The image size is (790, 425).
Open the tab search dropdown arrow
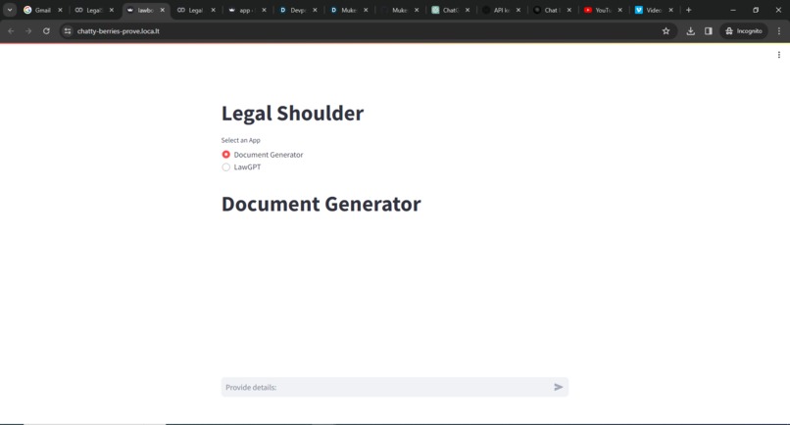(10, 10)
